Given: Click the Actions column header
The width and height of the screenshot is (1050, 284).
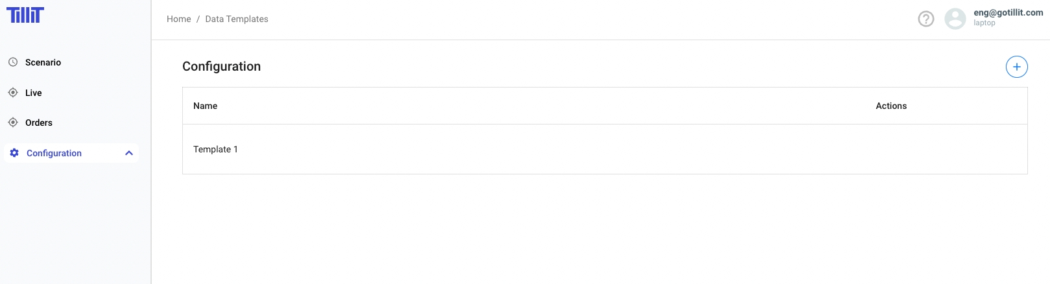Looking at the screenshot, I should [891, 106].
